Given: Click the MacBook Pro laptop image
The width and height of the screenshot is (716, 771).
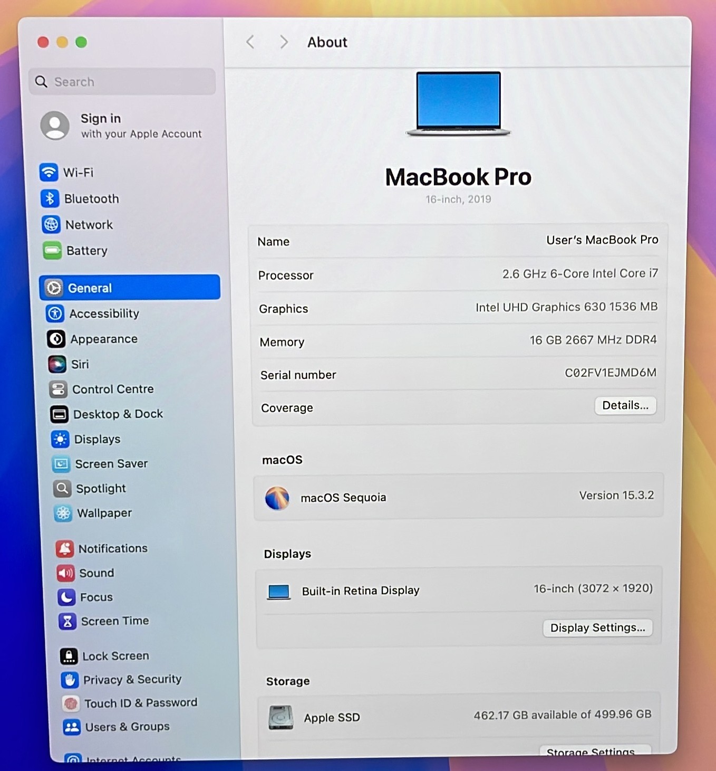Looking at the screenshot, I should click(x=458, y=104).
